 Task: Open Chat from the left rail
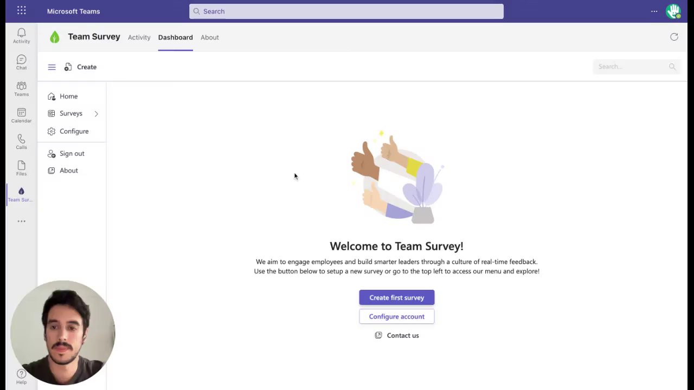point(21,62)
